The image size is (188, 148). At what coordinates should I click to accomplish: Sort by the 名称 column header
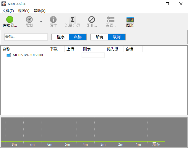24,49
